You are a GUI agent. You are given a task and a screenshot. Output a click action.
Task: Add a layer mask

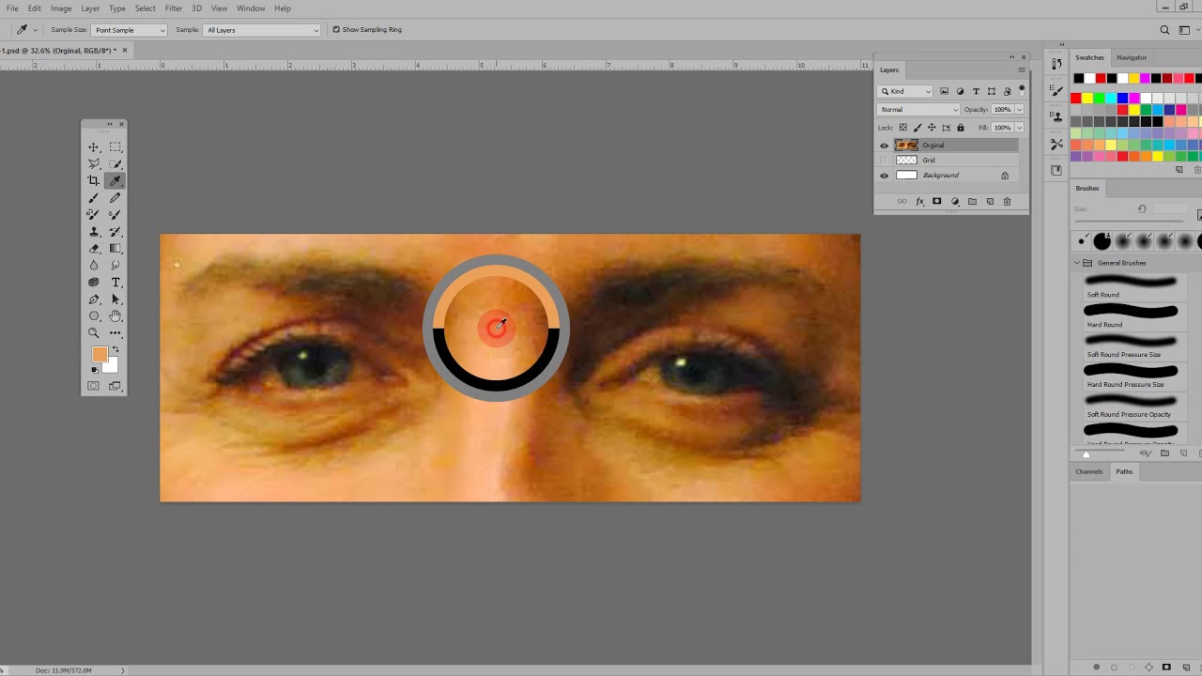click(x=936, y=202)
